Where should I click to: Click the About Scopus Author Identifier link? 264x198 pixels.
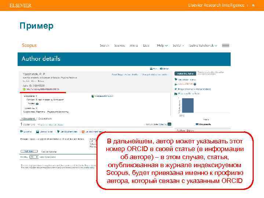pos(125,74)
